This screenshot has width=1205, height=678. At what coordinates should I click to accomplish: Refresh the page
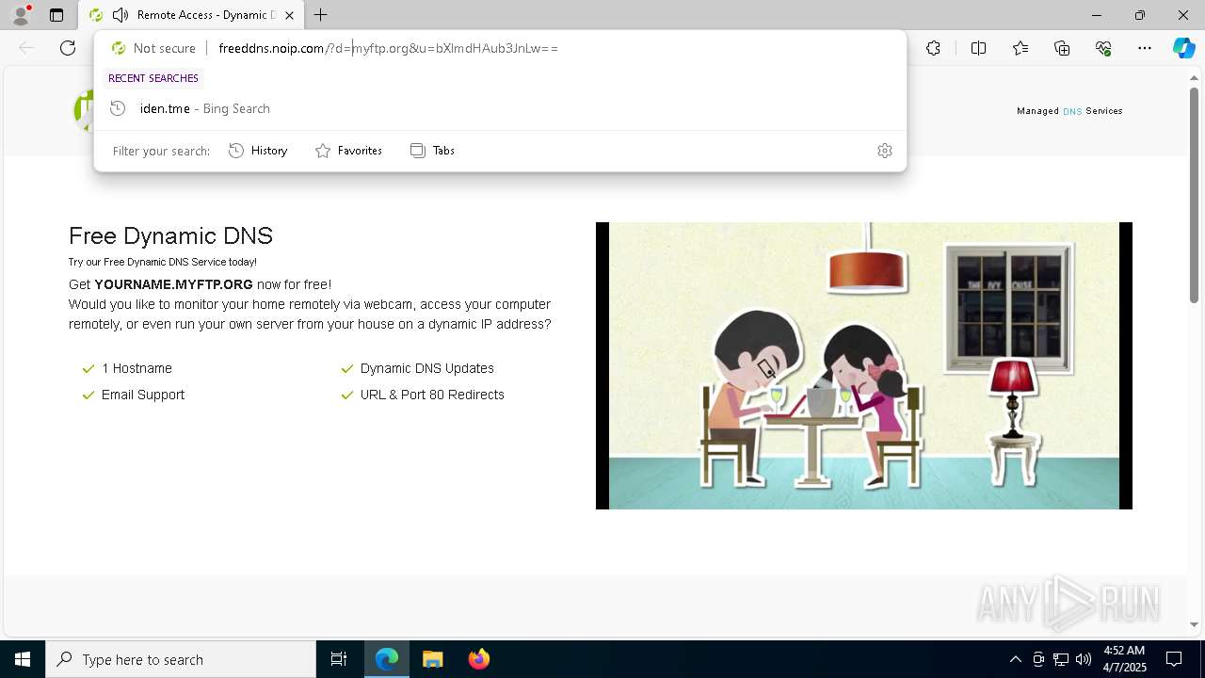point(68,48)
